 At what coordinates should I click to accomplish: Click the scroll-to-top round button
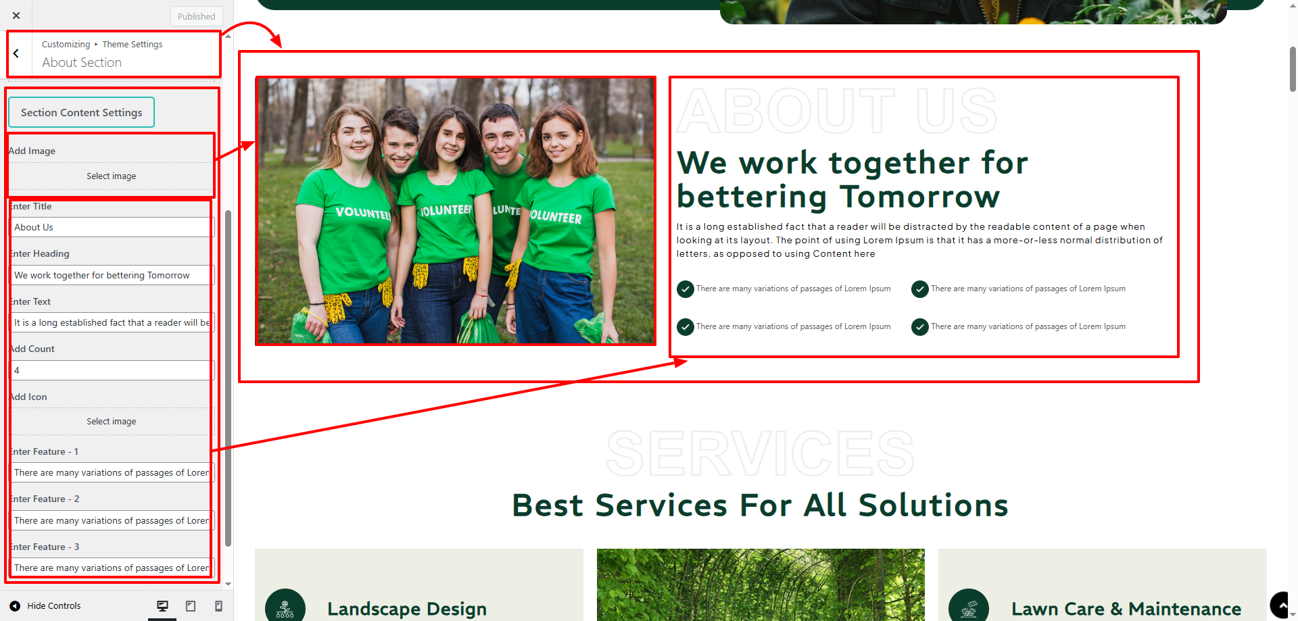tap(1282, 605)
